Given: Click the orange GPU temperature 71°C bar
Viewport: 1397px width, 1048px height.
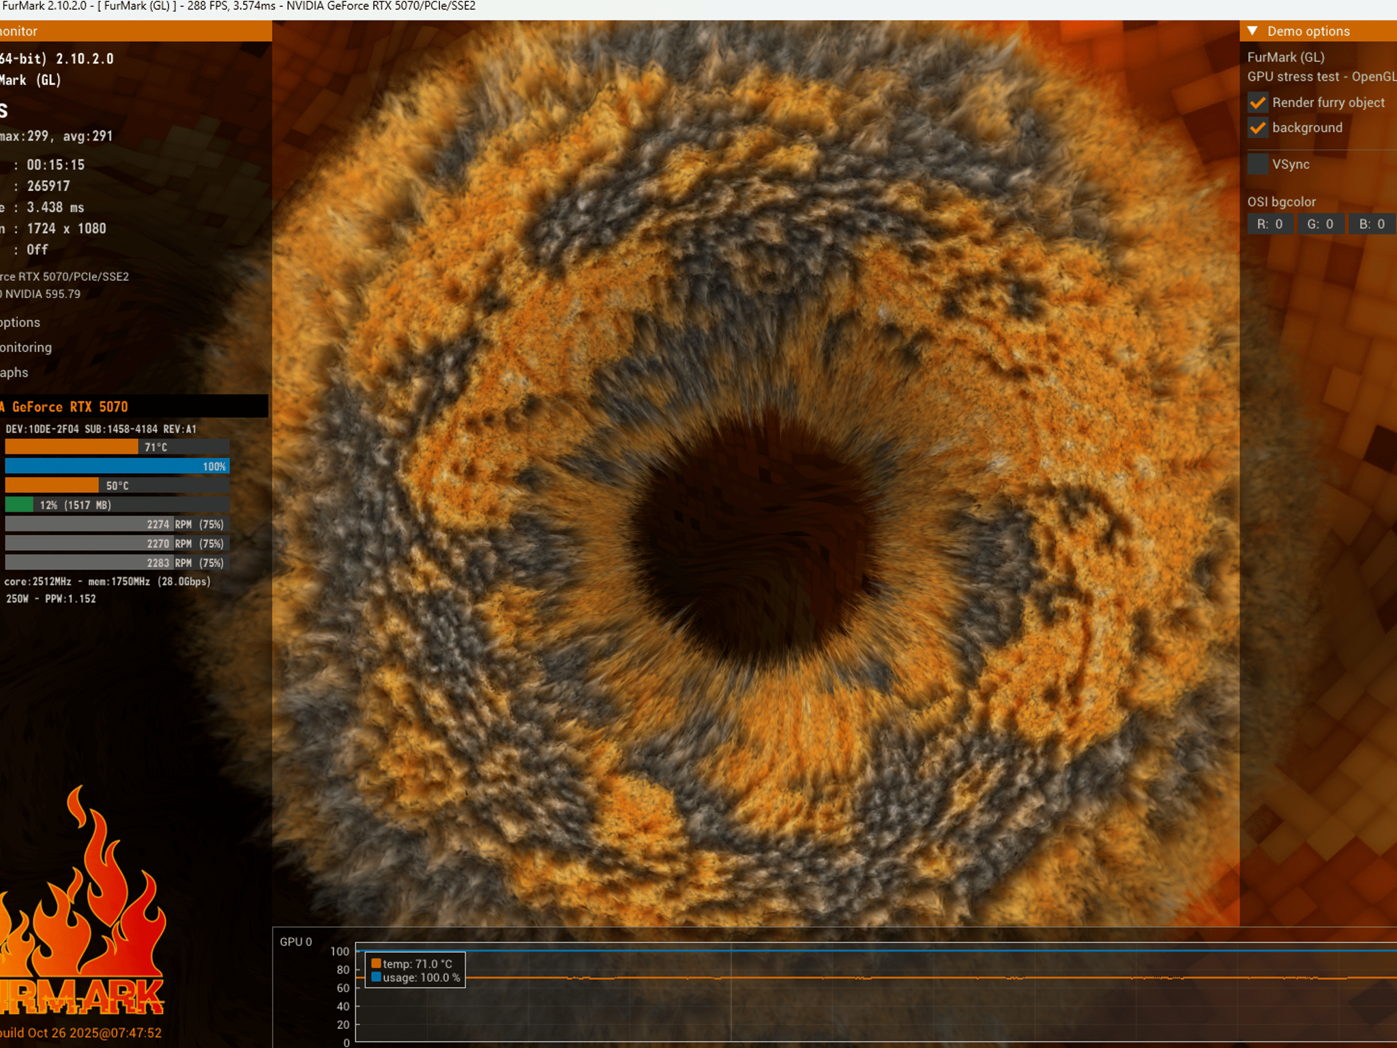Looking at the screenshot, I should coord(117,447).
